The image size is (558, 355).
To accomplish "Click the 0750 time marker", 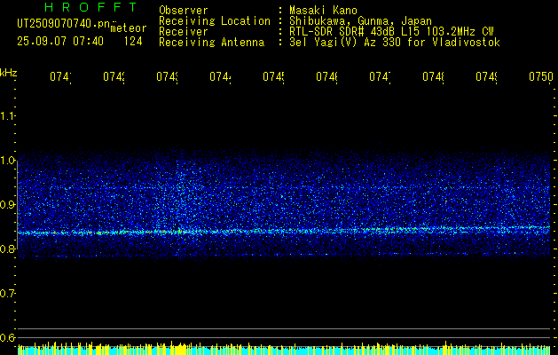I will point(541,76).
